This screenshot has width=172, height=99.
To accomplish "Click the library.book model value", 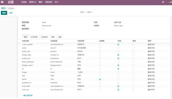I will (46, 26).
